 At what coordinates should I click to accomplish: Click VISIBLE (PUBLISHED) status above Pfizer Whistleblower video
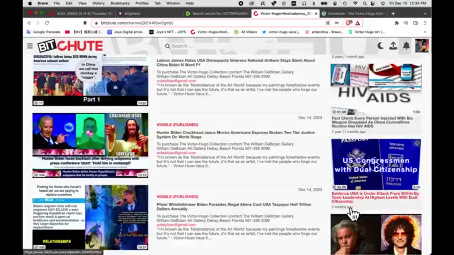pos(177,197)
